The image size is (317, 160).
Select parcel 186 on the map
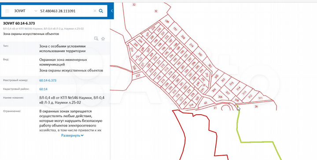coord(167,22)
